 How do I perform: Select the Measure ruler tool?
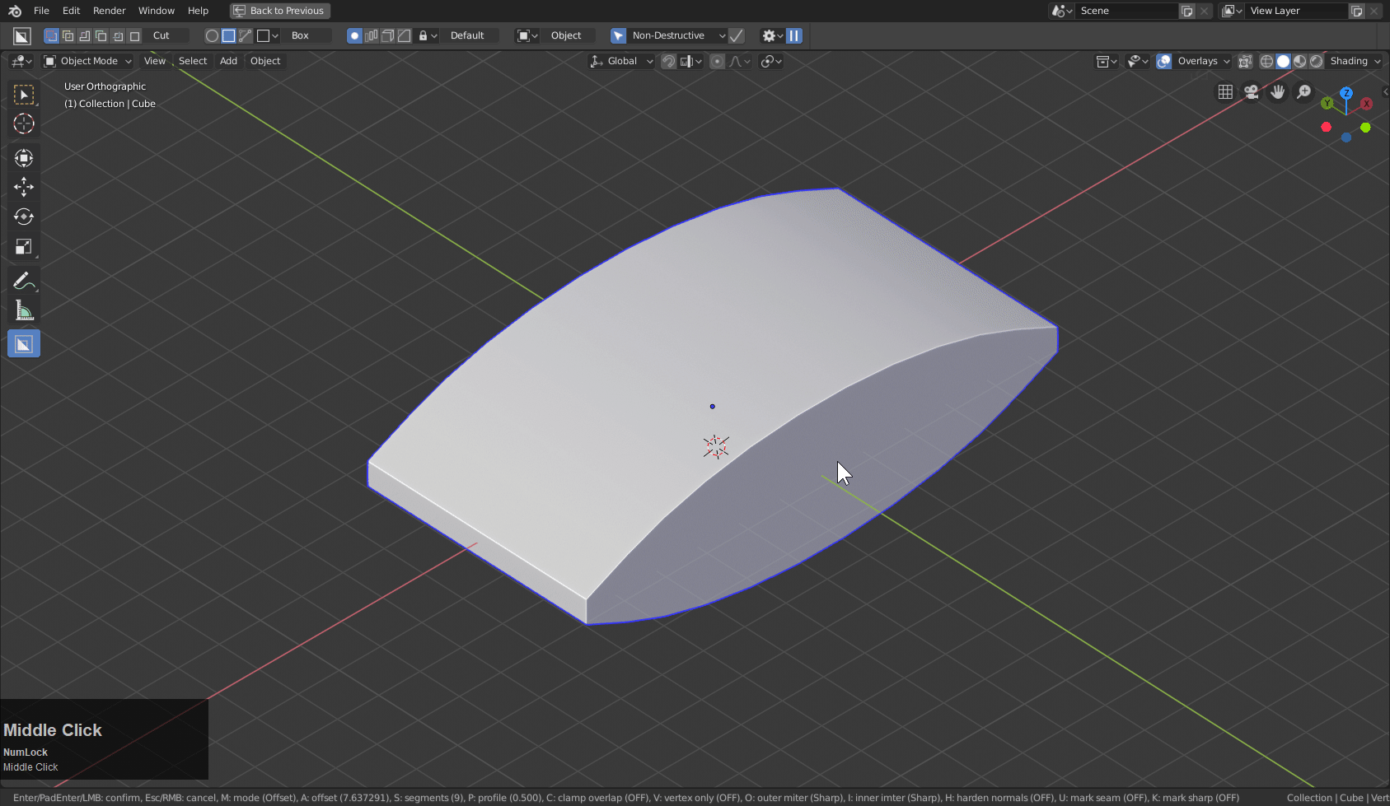click(23, 311)
